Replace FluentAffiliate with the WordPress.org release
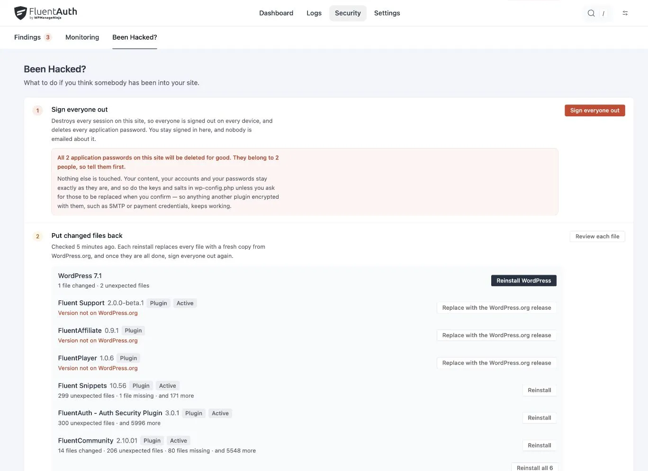Screen dimensions: 648x471 [x=496, y=335]
